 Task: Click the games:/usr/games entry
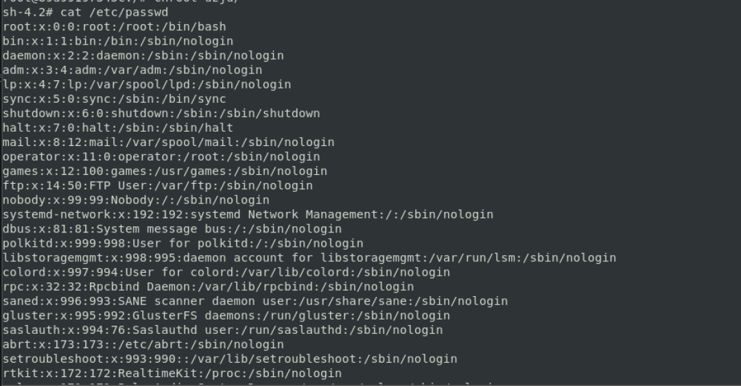(165, 171)
